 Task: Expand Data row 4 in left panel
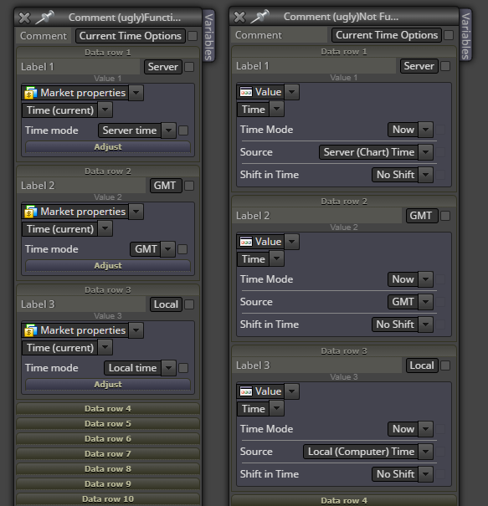click(x=108, y=409)
